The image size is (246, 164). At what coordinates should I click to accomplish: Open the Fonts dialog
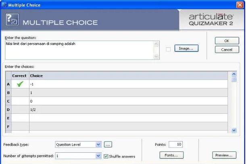(x=171, y=155)
